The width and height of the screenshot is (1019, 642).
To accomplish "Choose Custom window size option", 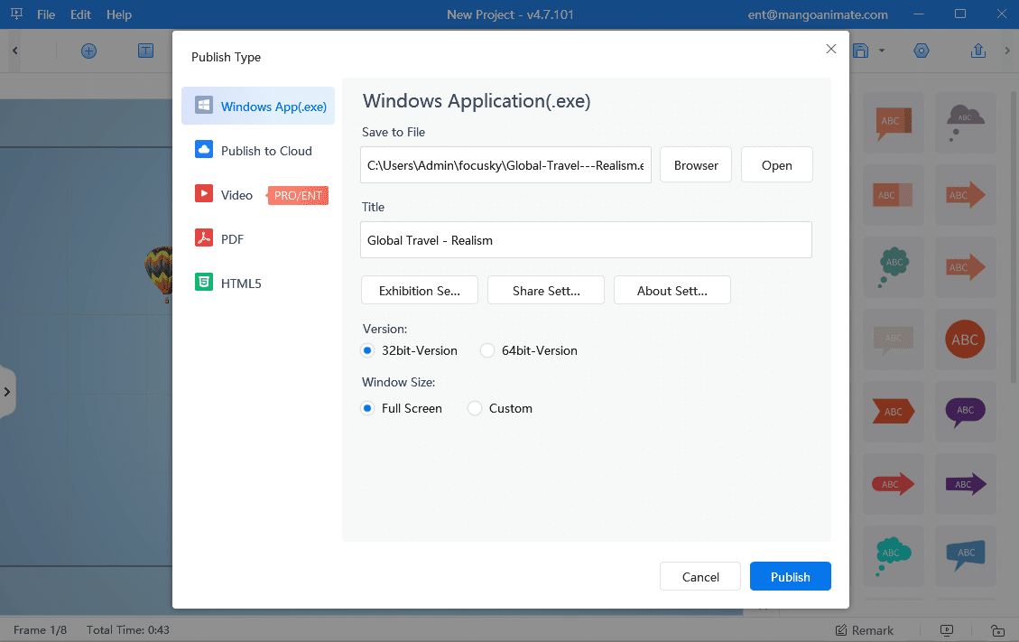I will (475, 408).
